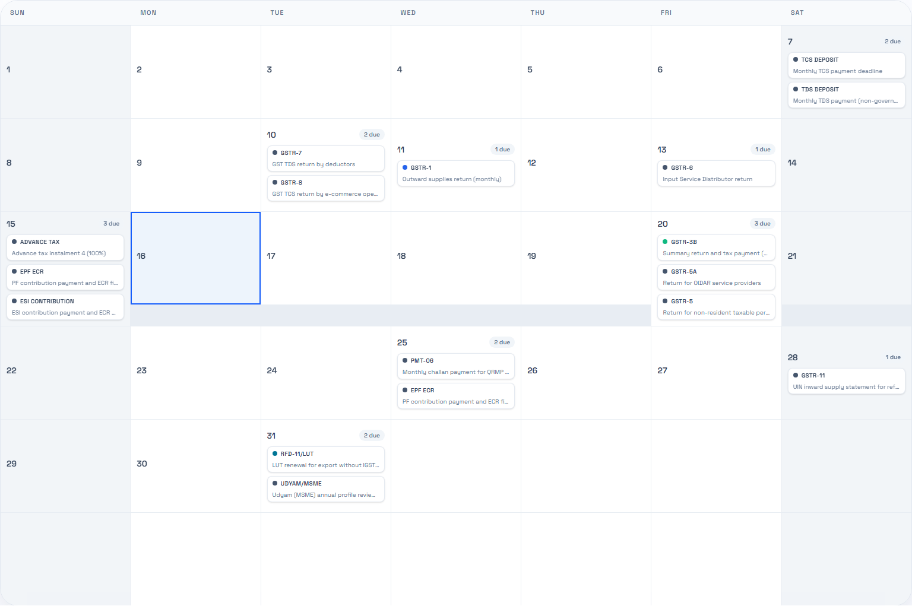The width and height of the screenshot is (912, 606).
Task: Expand the truncated GSTR-8 description
Action: click(x=325, y=193)
